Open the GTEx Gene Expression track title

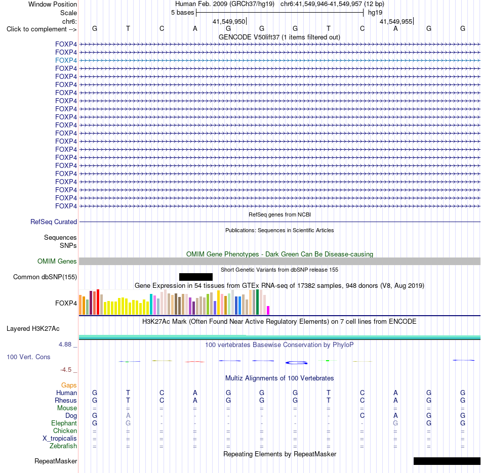(279, 286)
